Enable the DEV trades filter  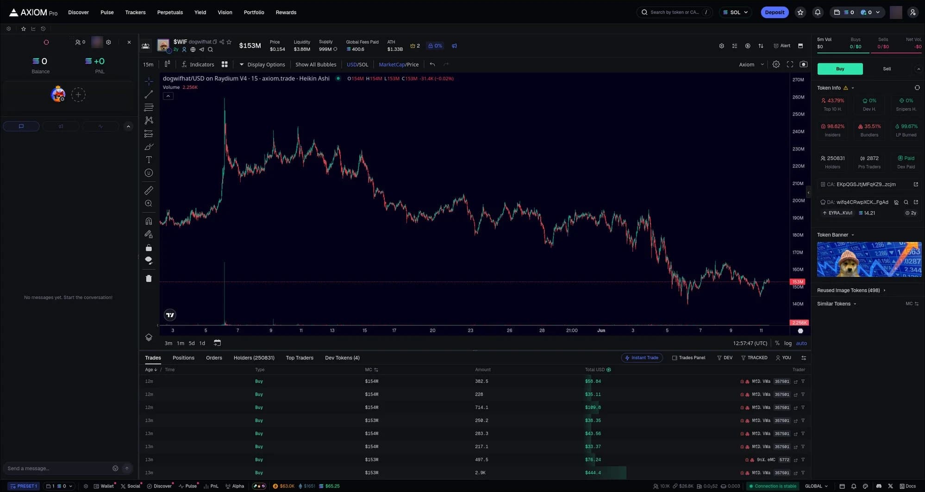click(725, 358)
